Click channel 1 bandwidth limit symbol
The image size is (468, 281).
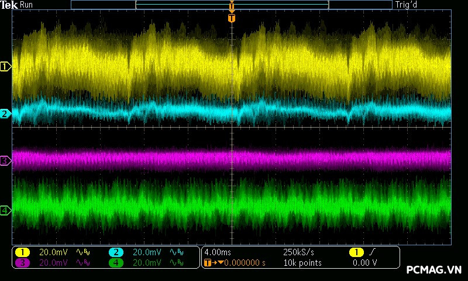[x=83, y=252]
